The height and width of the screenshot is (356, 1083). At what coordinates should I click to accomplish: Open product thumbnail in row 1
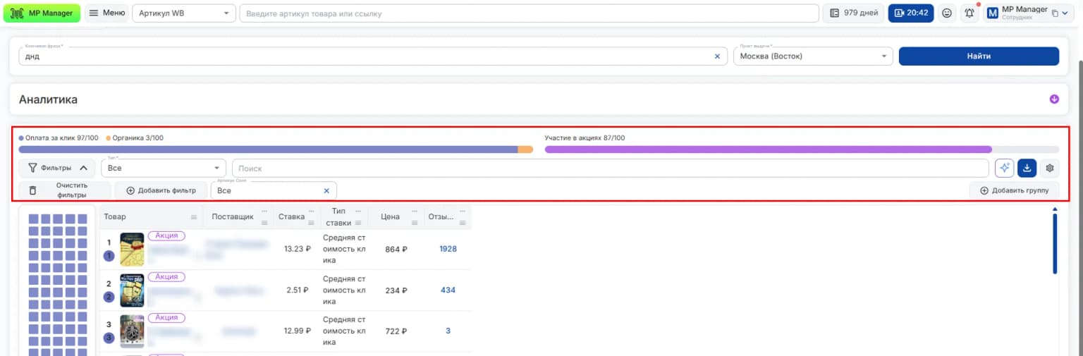[132, 250]
